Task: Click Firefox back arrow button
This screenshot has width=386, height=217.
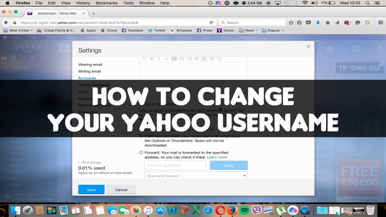Action: 5,23
